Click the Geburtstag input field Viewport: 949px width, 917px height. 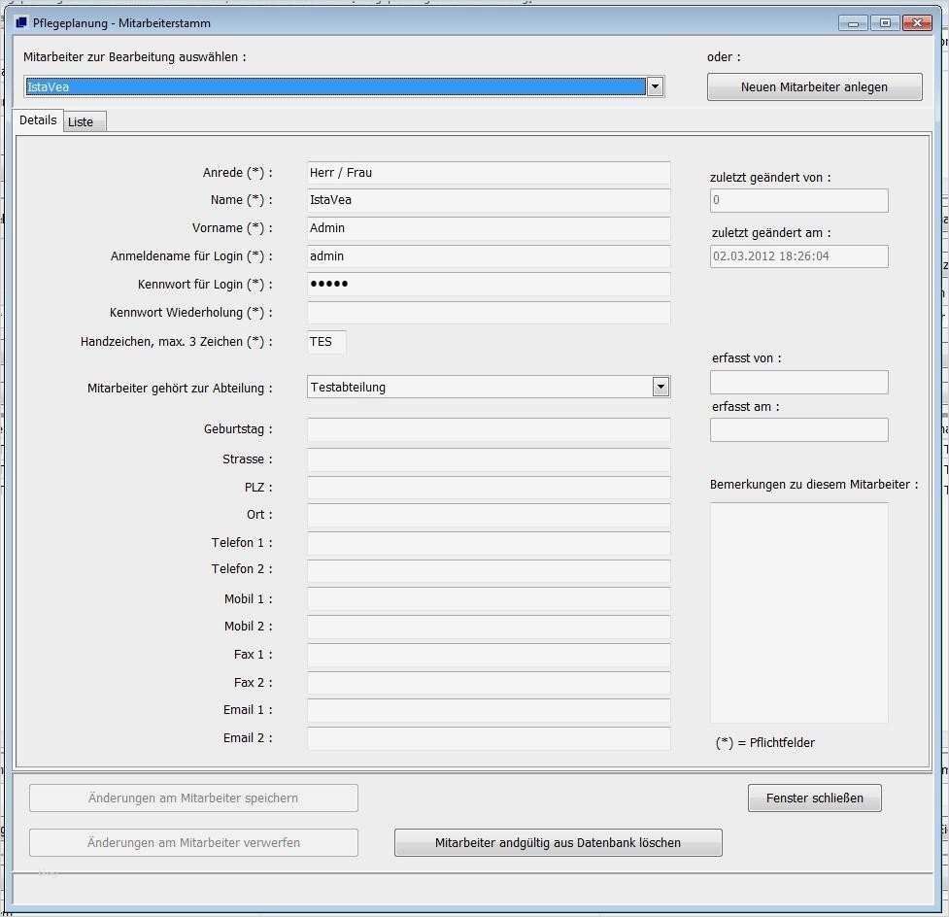pyautogui.click(x=489, y=429)
